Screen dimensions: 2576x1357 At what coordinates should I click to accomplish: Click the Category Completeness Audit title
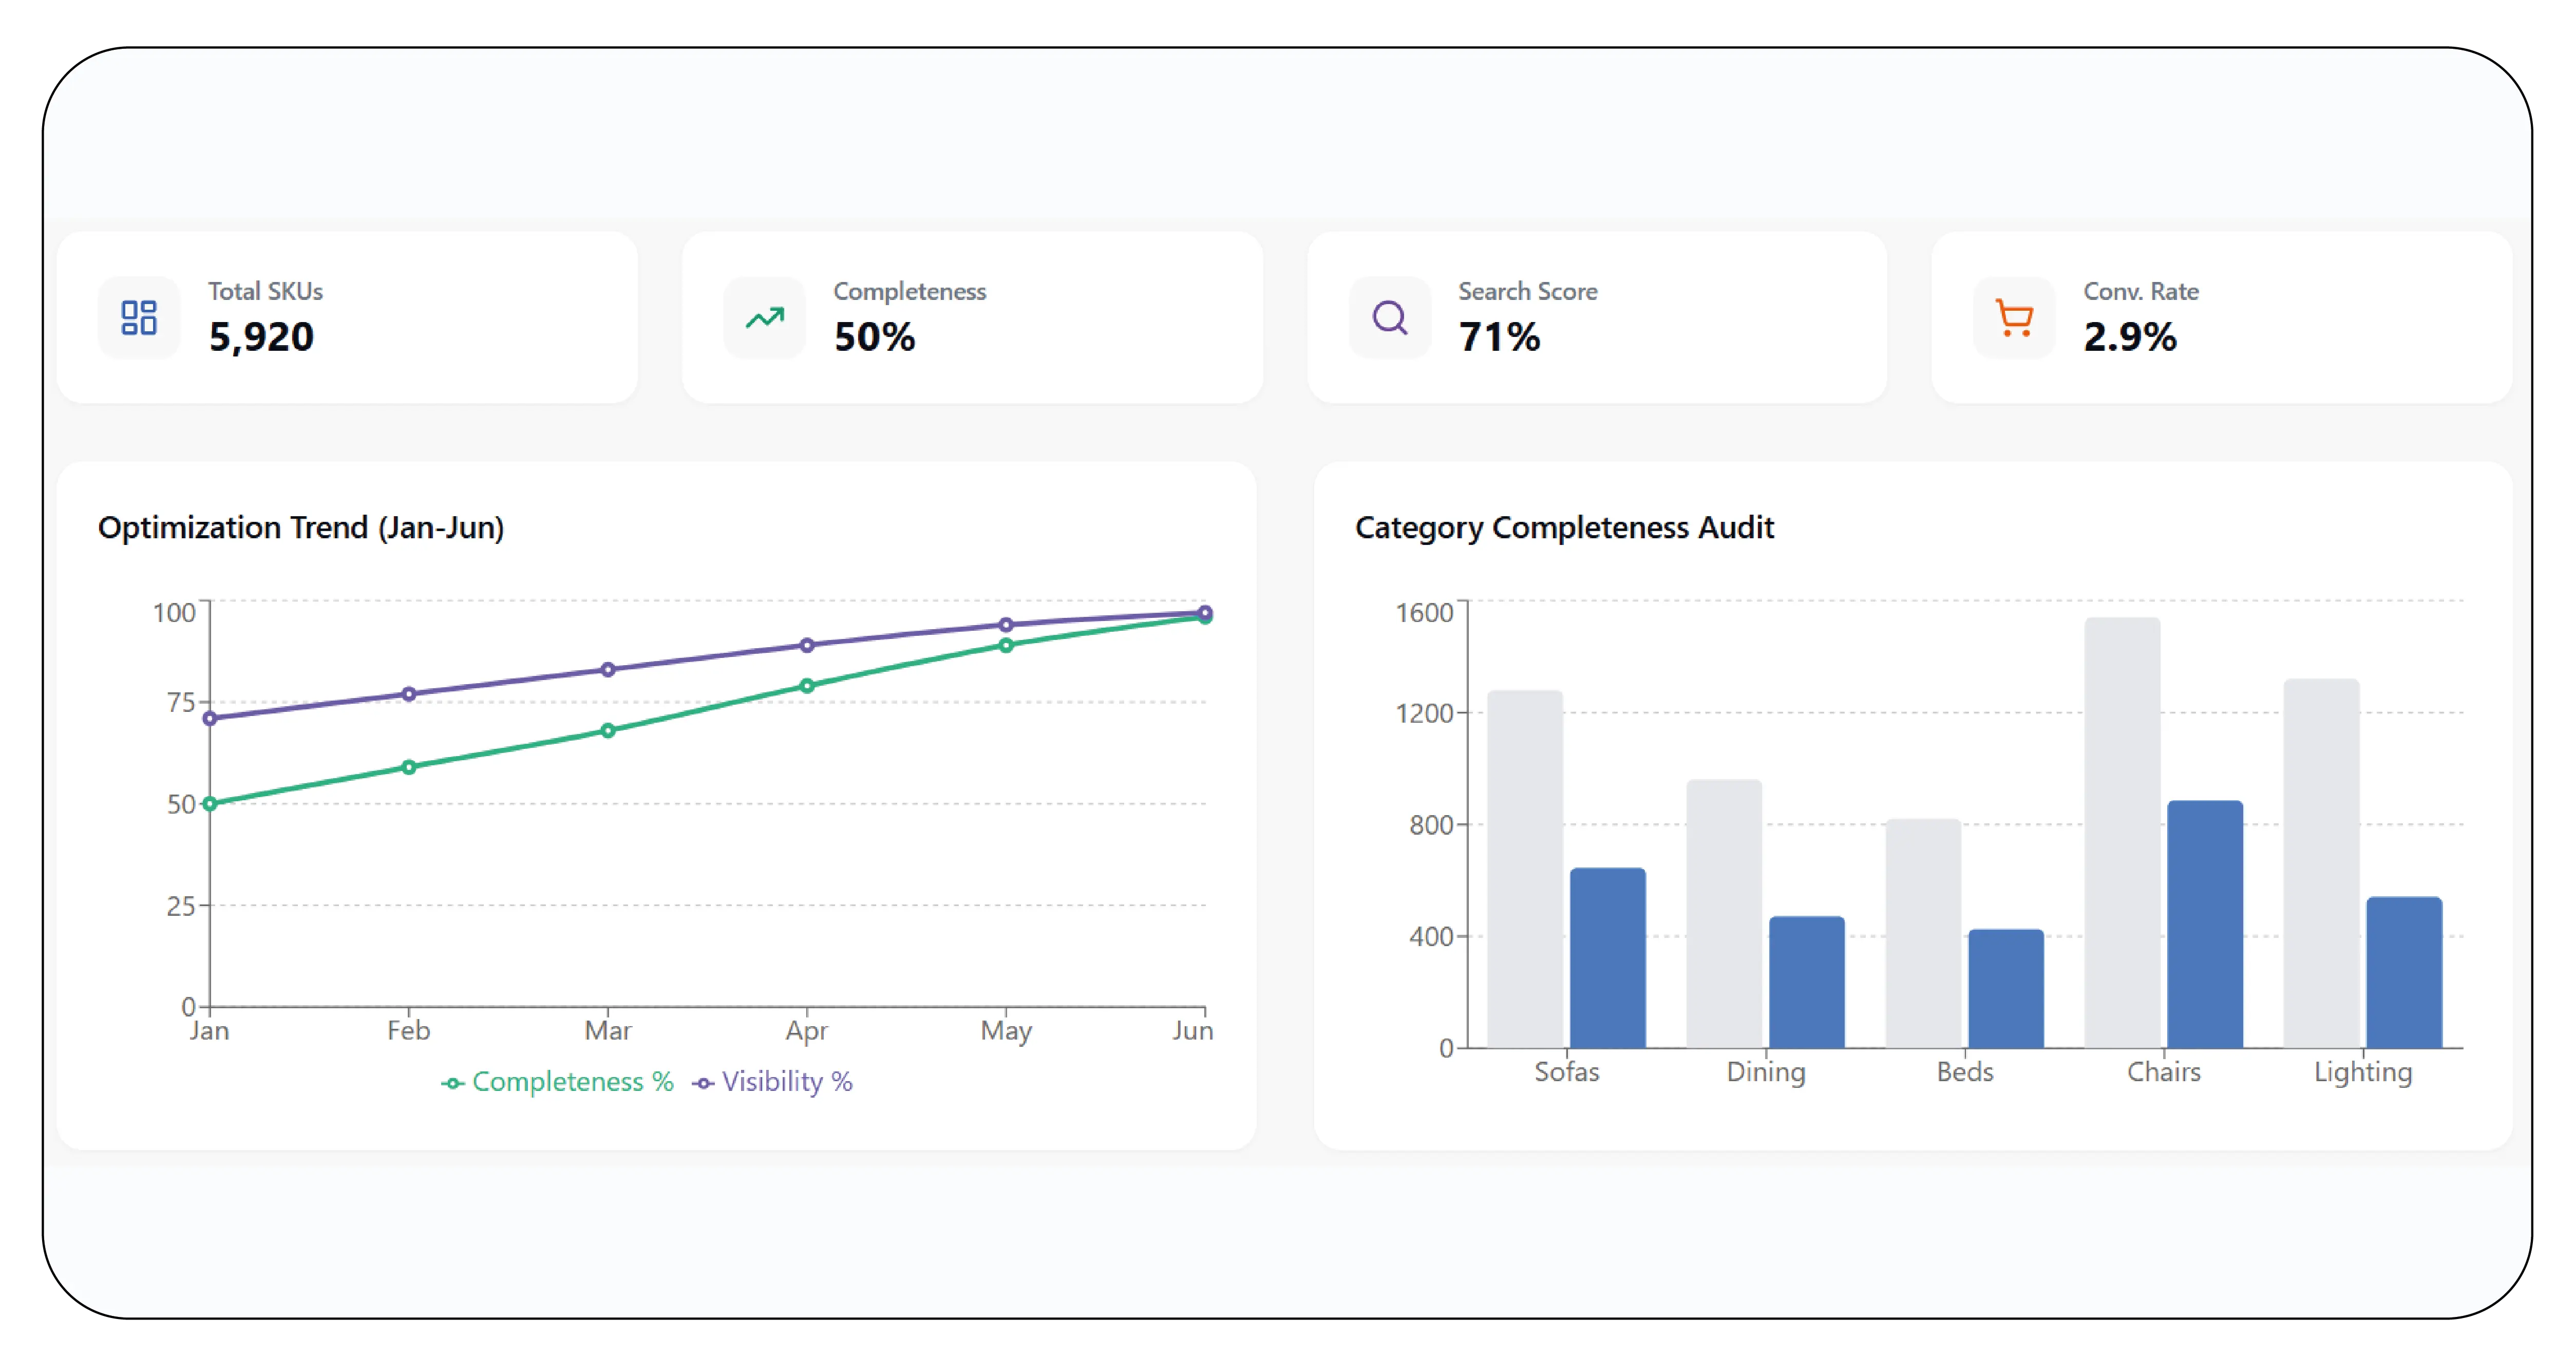[x=1564, y=527]
